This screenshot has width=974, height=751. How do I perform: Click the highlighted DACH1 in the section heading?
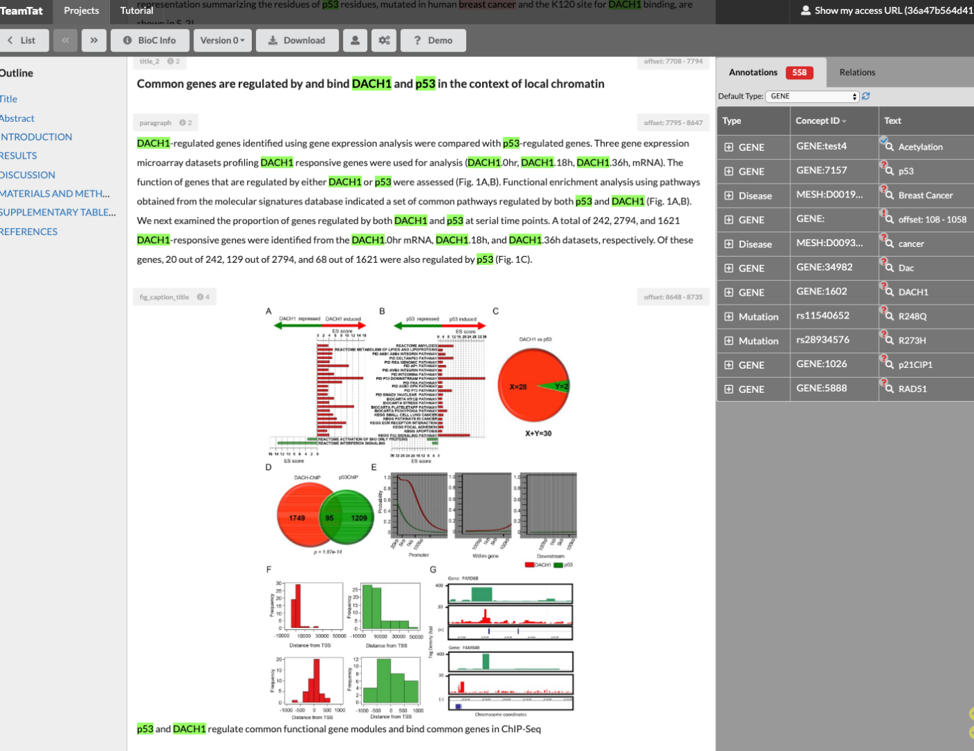click(372, 83)
